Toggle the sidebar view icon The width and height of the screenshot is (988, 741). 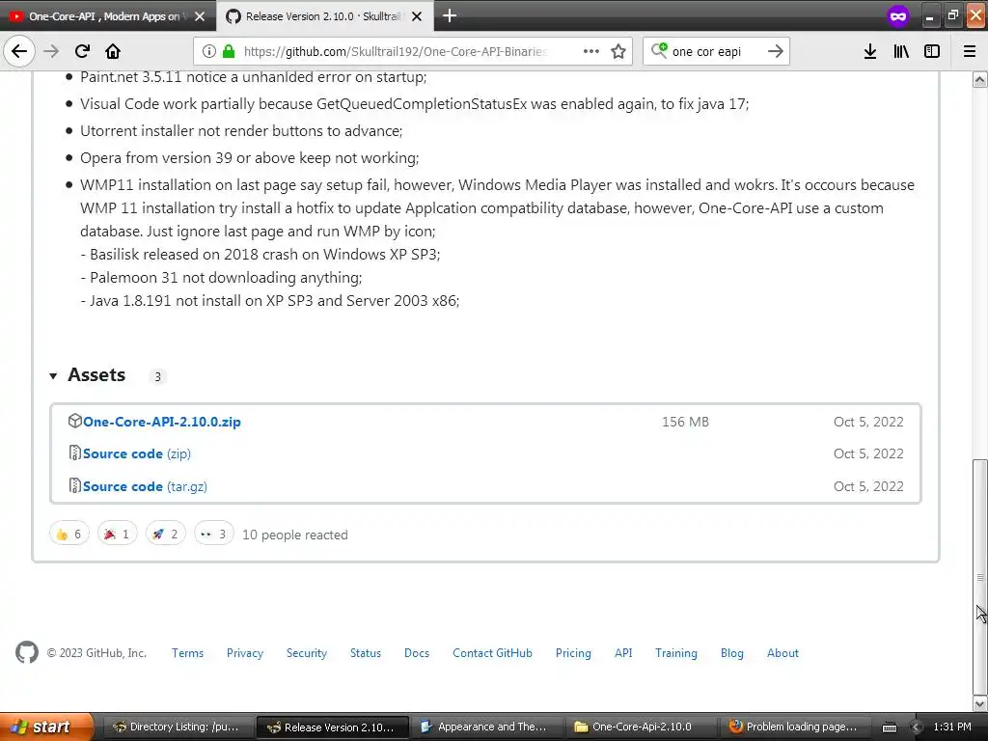click(x=932, y=51)
